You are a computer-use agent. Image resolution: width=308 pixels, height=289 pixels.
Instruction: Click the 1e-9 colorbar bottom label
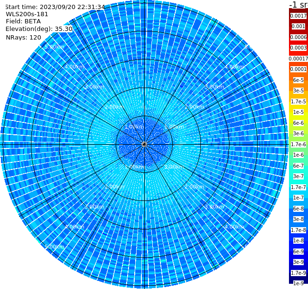pyautogui.click(x=298, y=283)
